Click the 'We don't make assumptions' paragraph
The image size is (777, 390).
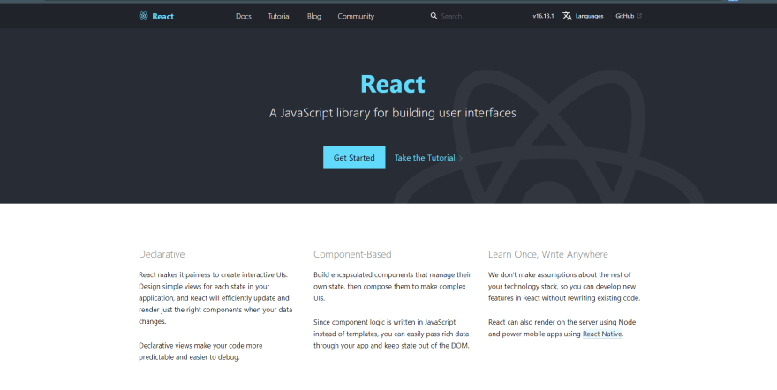point(564,287)
